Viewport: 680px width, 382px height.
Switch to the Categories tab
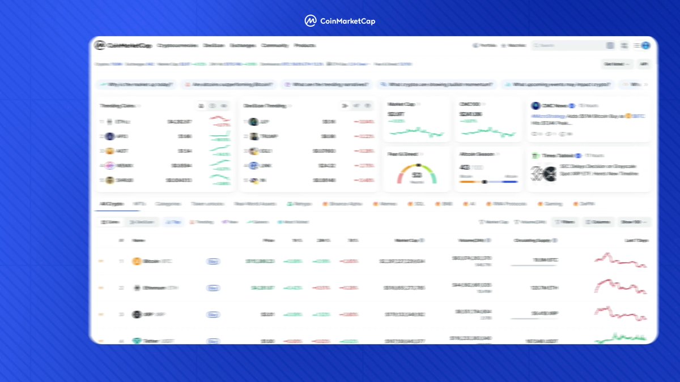168,204
